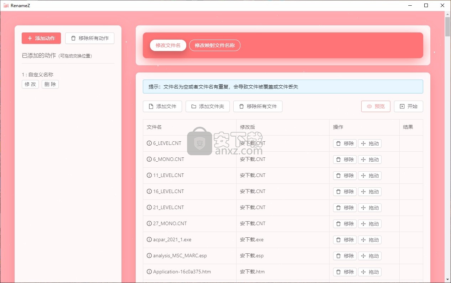Image resolution: width=451 pixels, height=283 pixels.
Task: Click 修 改 under 自定义名称 action
Action: tap(30, 84)
